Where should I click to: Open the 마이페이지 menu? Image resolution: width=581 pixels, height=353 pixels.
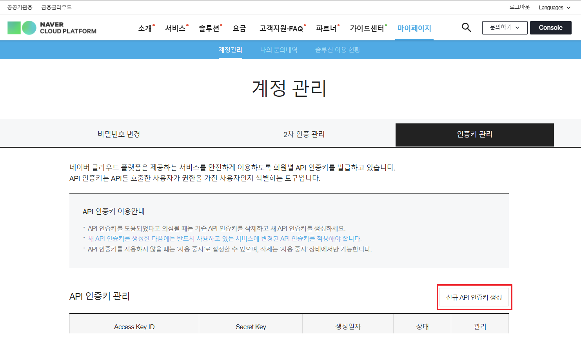point(414,28)
